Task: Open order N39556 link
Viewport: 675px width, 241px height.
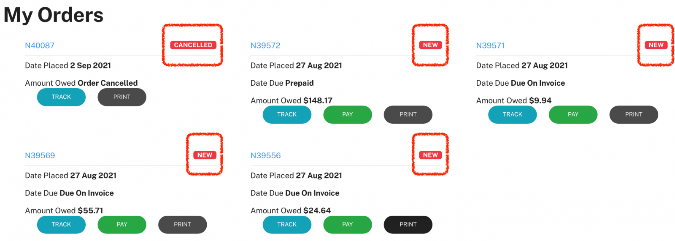Action: [266, 156]
